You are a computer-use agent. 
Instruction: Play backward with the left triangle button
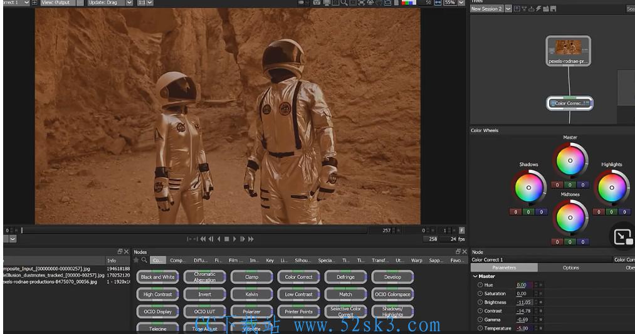(219, 239)
